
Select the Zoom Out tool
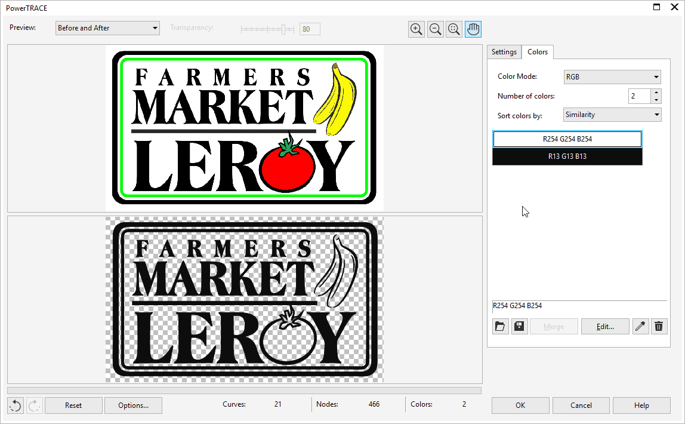(435, 29)
